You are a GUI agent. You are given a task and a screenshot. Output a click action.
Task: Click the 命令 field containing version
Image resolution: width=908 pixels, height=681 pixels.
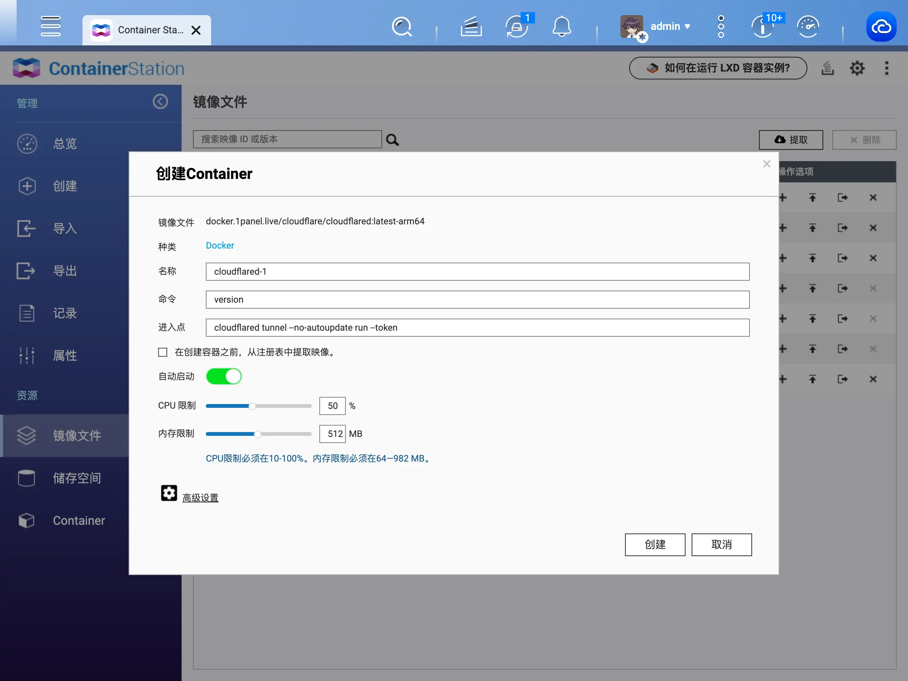[477, 300]
